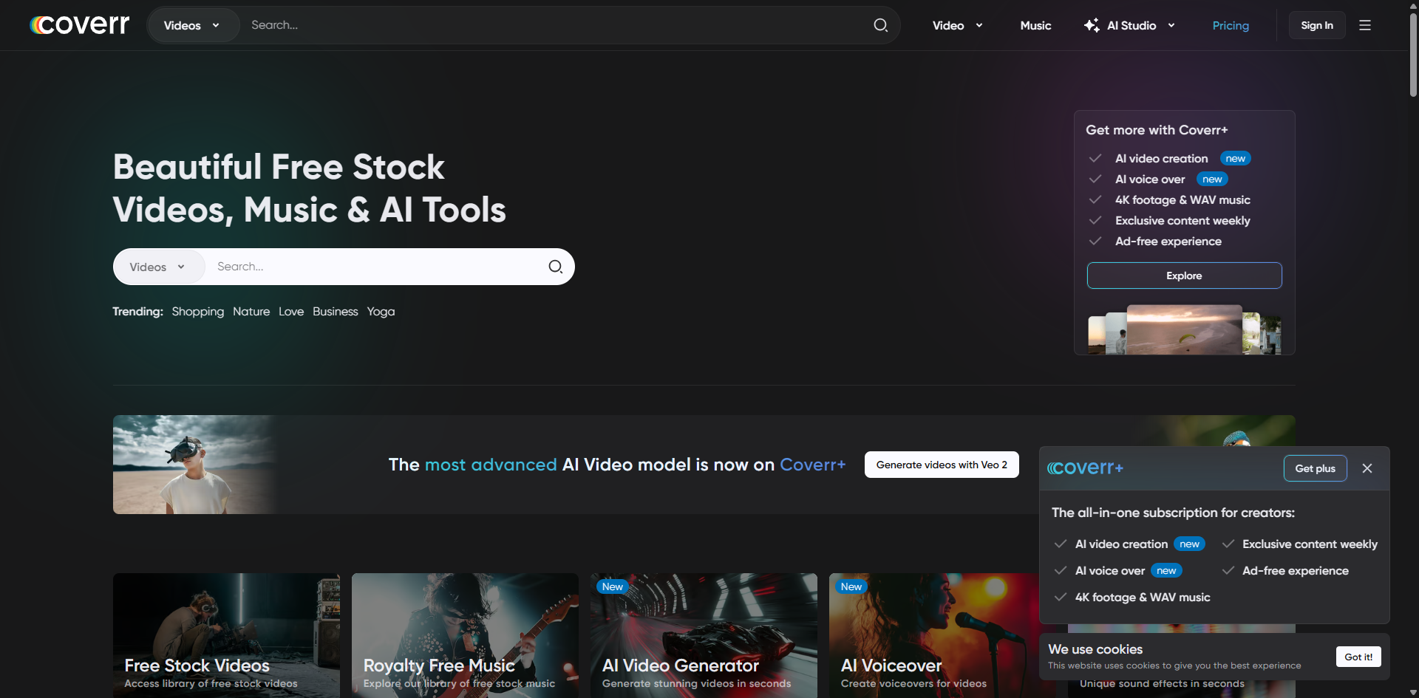Click 'AI voice over' in Coverr+ card

coord(1150,179)
